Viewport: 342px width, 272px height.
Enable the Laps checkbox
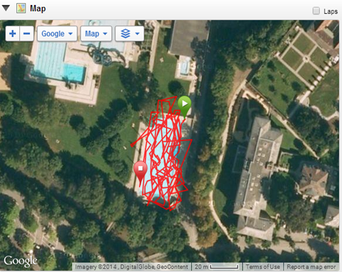[x=316, y=11]
